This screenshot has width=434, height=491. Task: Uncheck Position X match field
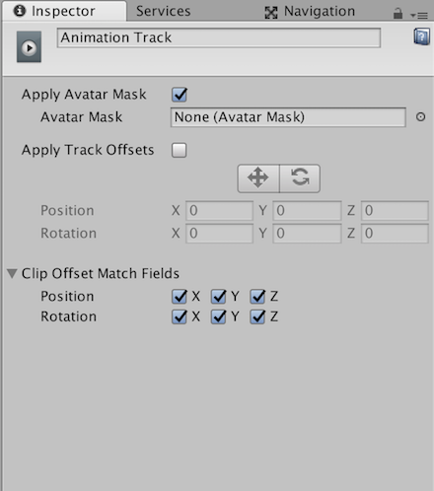coord(180,297)
